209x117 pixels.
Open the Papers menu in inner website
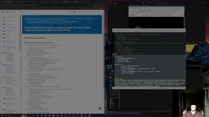(147, 15)
